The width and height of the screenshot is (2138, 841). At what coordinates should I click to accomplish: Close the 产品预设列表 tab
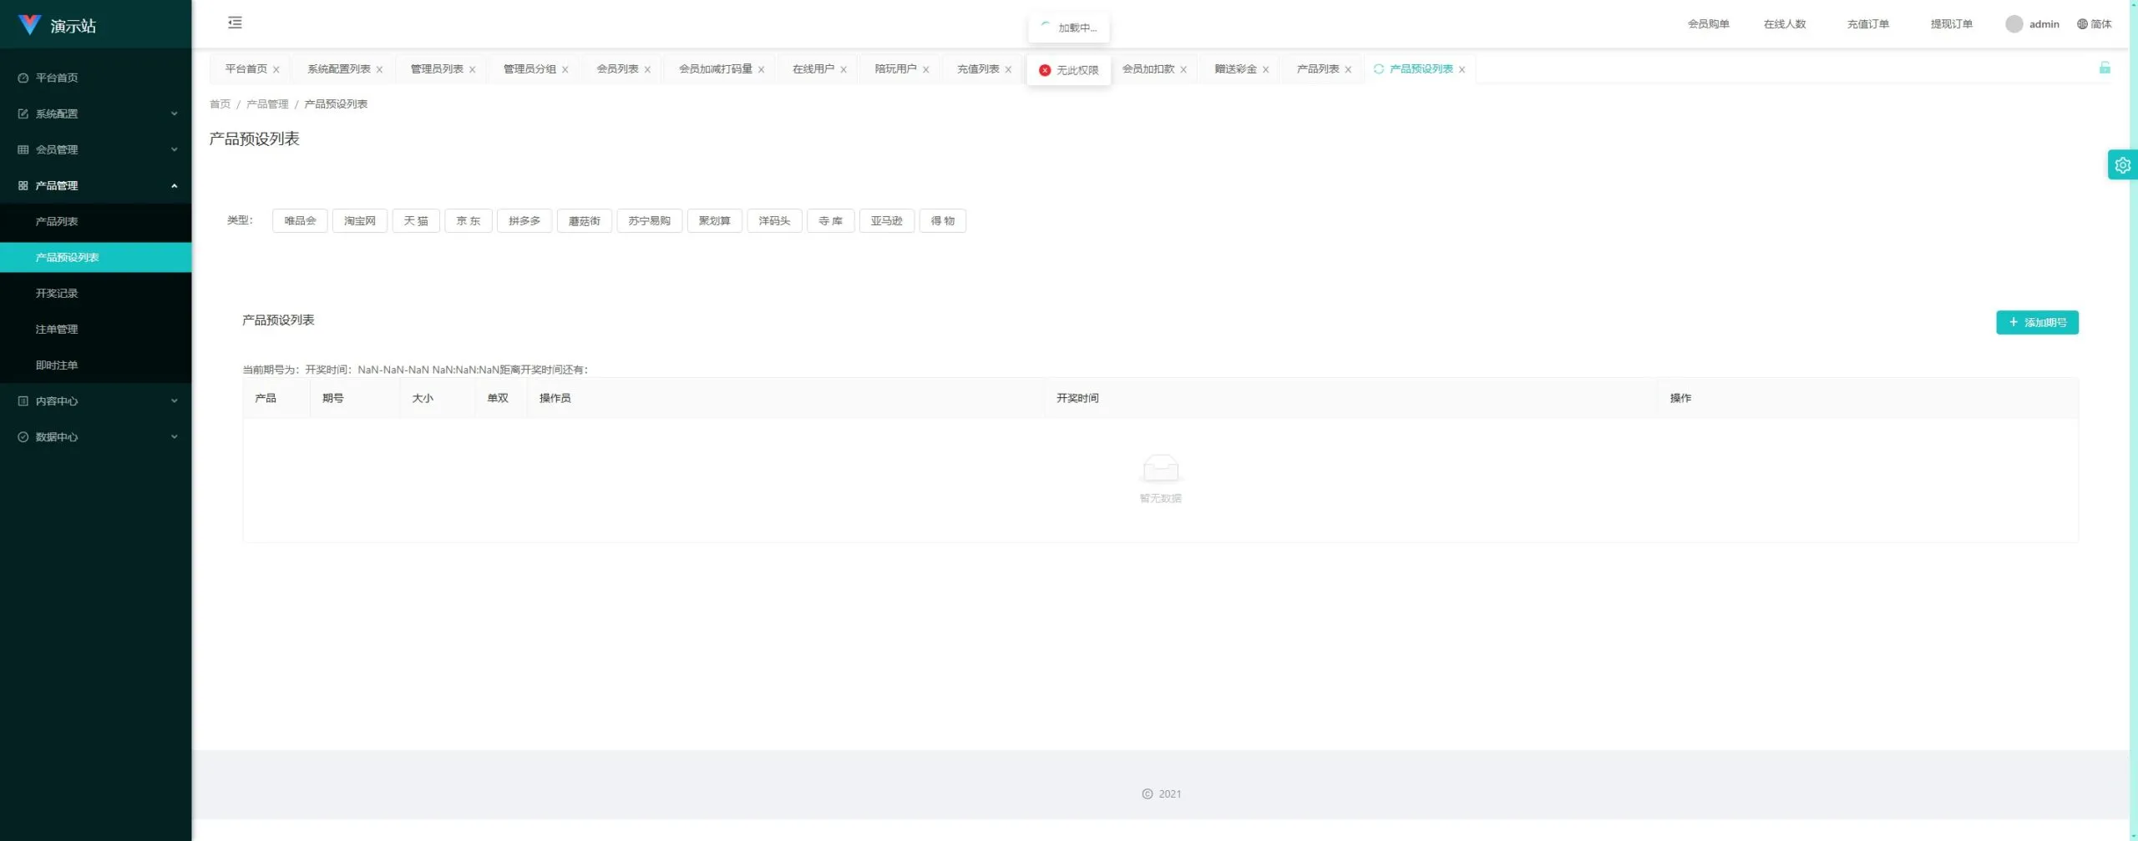[1462, 70]
